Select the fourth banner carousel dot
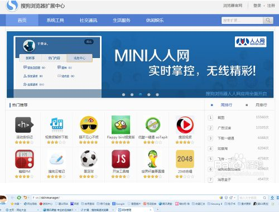The height and width of the screenshot is (212, 279). (x=149, y=95)
